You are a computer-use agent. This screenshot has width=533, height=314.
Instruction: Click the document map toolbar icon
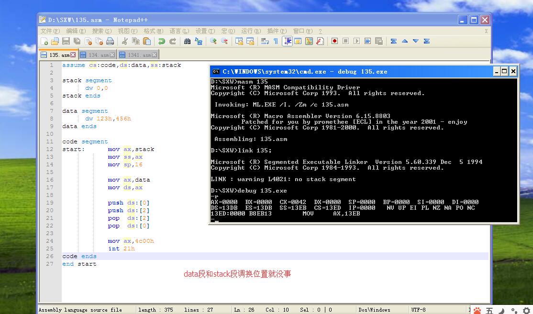click(309, 42)
